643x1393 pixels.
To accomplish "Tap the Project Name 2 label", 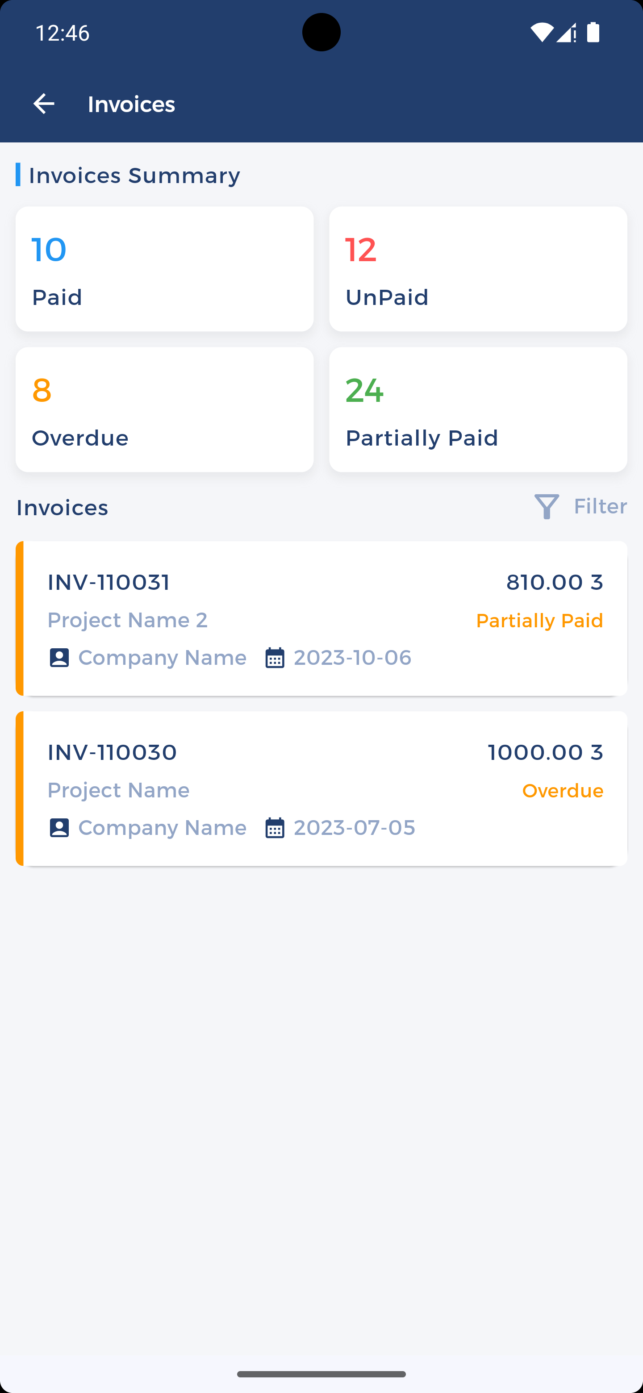I will (128, 620).
